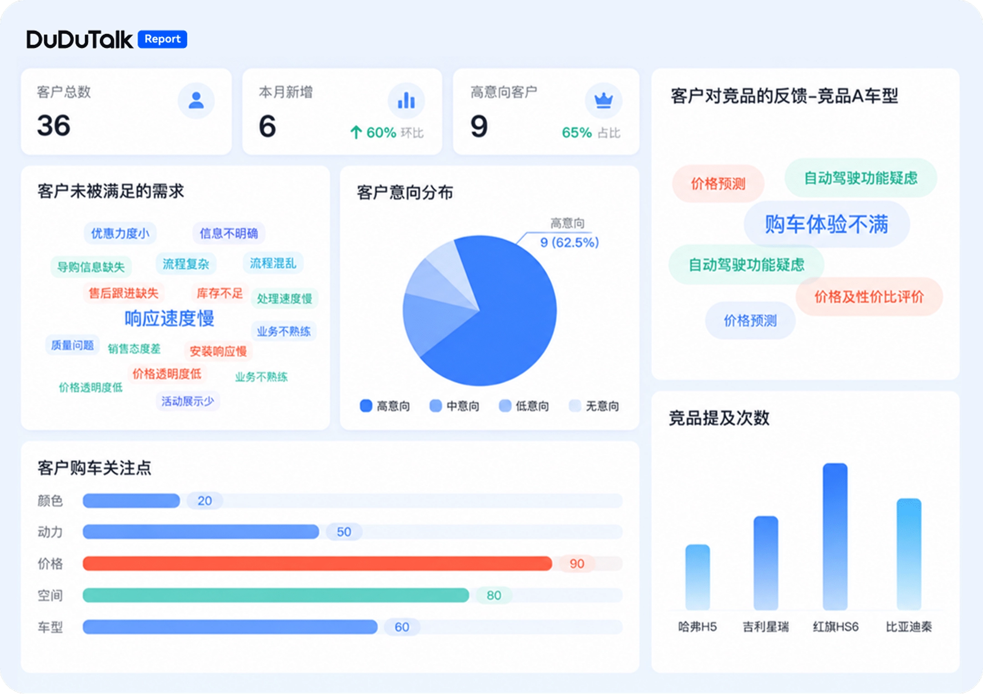Select the 售后跟进缺失 tag
The image size is (983, 694).
coord(123,293)
